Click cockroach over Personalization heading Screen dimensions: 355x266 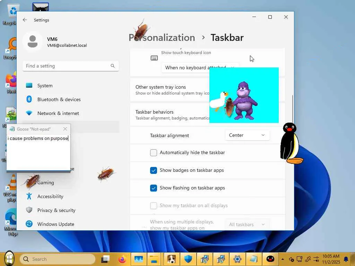141,30
